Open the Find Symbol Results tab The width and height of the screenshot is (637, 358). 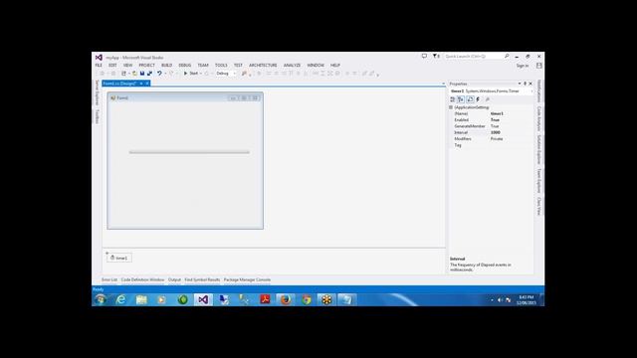pyautogui.click(x=202, y=280)
